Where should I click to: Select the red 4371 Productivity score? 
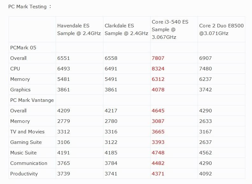pyautogui.click(x=158, y=174)
